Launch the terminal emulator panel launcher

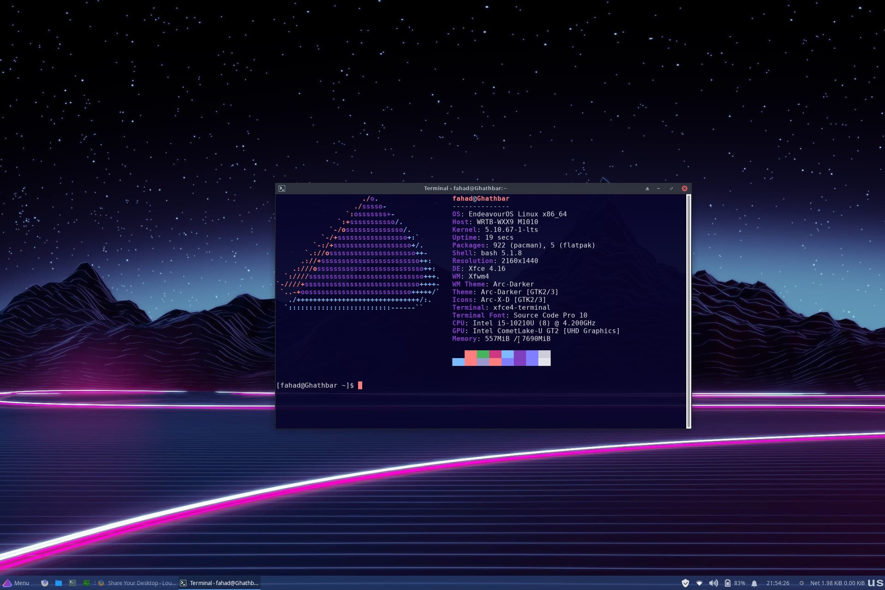[x=72, y=583]
